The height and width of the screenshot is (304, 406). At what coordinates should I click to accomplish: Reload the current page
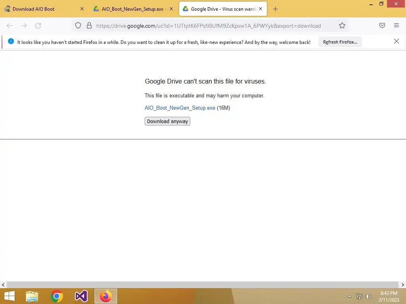[38, 26]
